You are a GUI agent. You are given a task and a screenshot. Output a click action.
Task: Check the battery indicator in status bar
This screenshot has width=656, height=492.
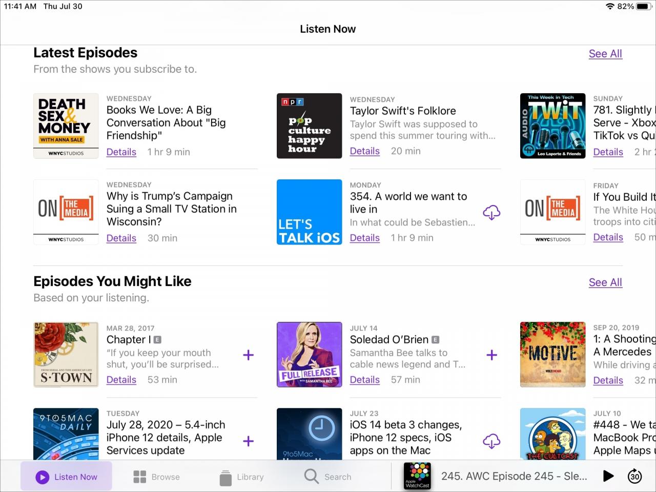[644, 7]
